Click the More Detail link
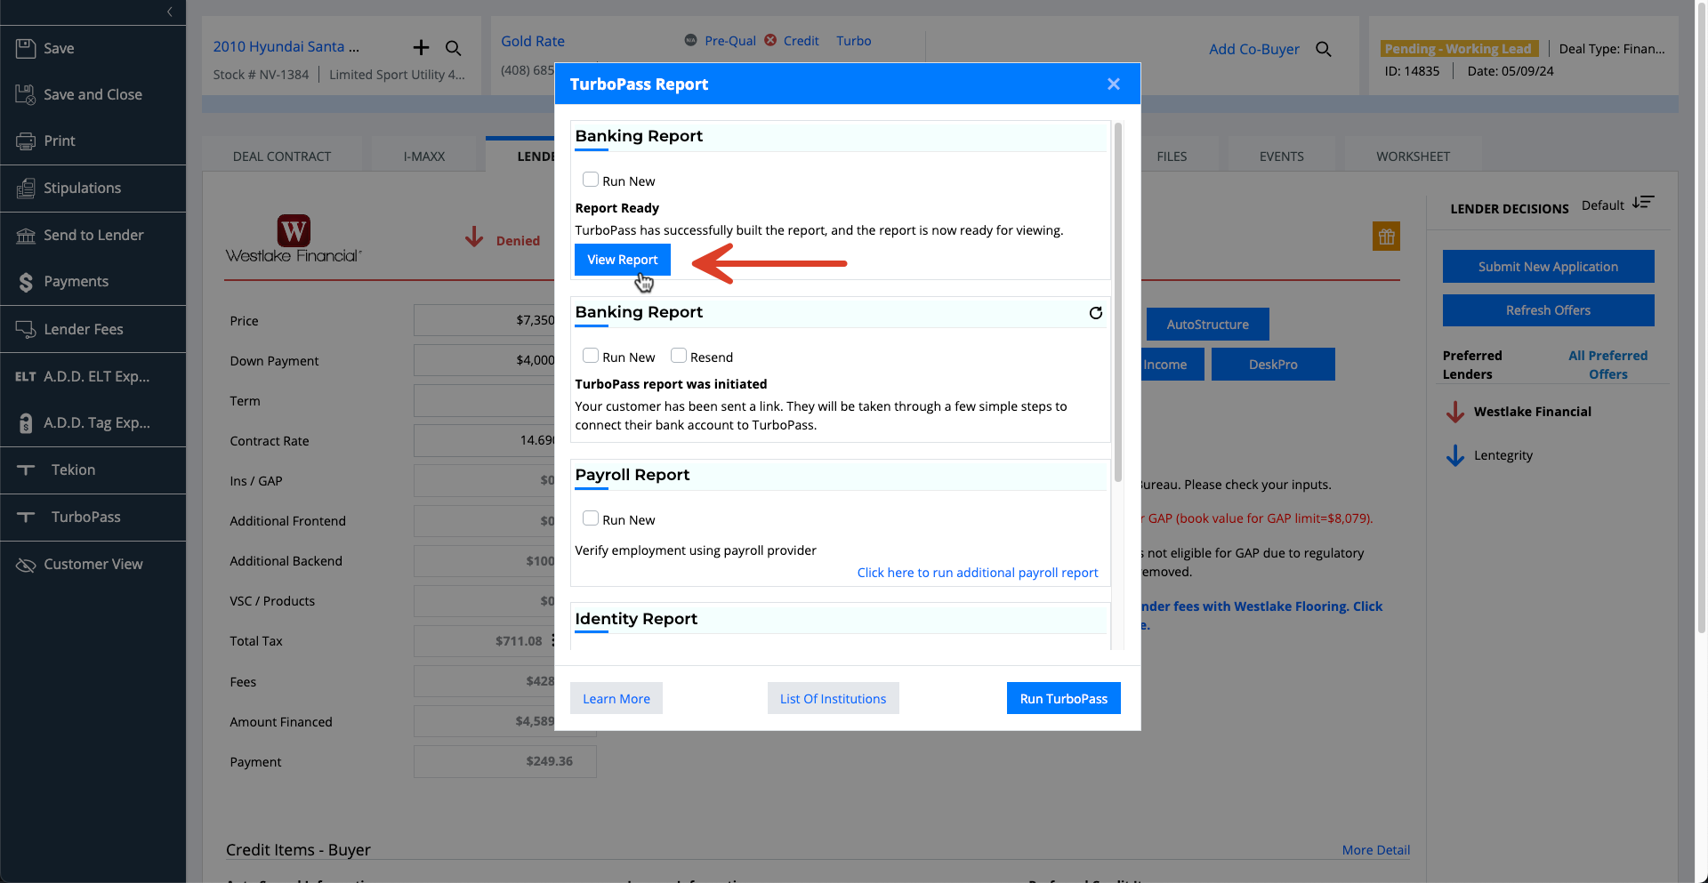This screenshot has height=883, width=1708. 1376,850
